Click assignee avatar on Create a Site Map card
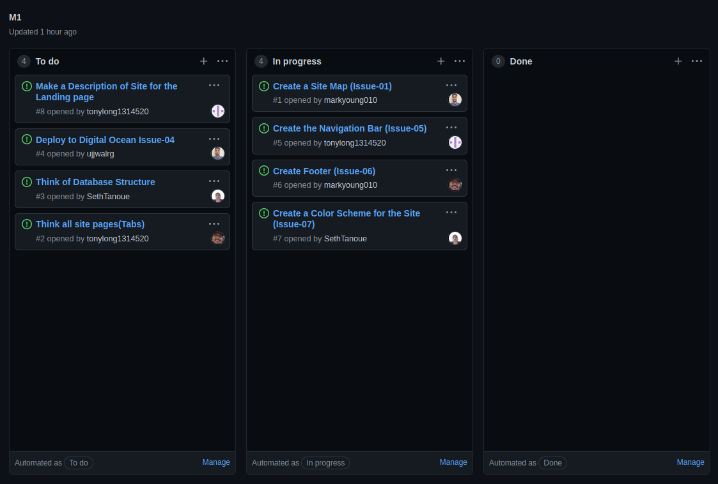718x484 pixels. [455, 100]
